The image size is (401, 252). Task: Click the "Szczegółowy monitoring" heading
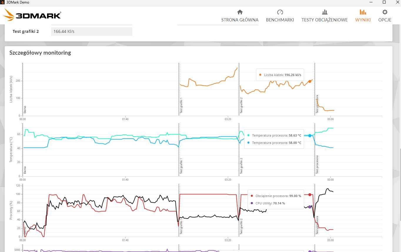pos(40,53)
